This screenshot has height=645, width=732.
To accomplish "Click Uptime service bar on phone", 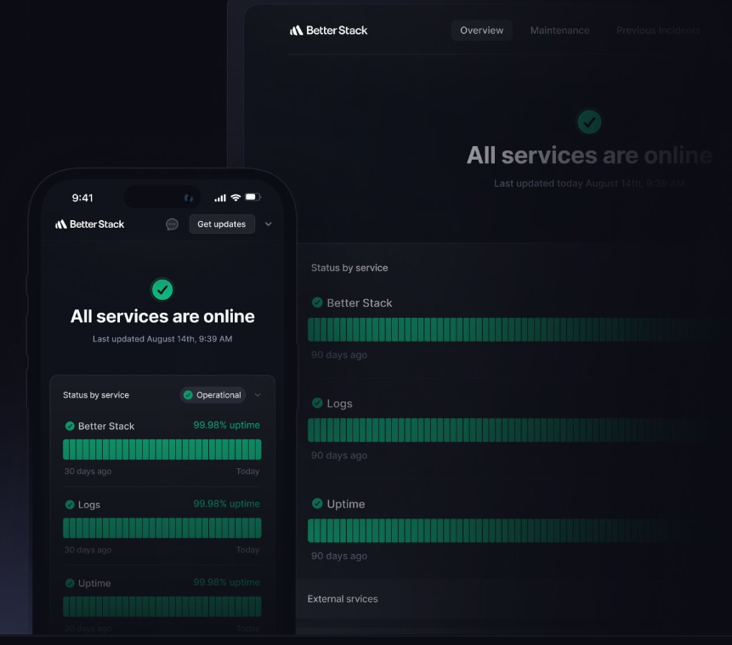I will pyautogui.click(x=162, y=606).
